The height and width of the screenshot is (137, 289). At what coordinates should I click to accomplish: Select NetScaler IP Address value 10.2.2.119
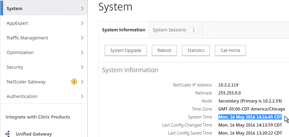(x=228, y=85)
